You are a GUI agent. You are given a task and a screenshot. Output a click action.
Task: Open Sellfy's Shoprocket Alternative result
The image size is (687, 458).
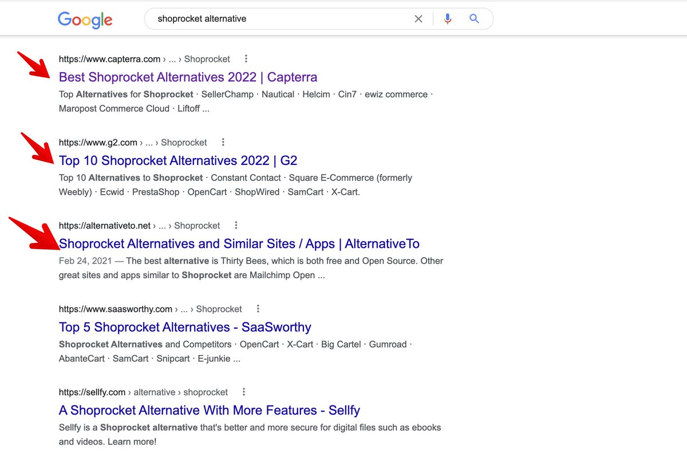pos(209,410)
